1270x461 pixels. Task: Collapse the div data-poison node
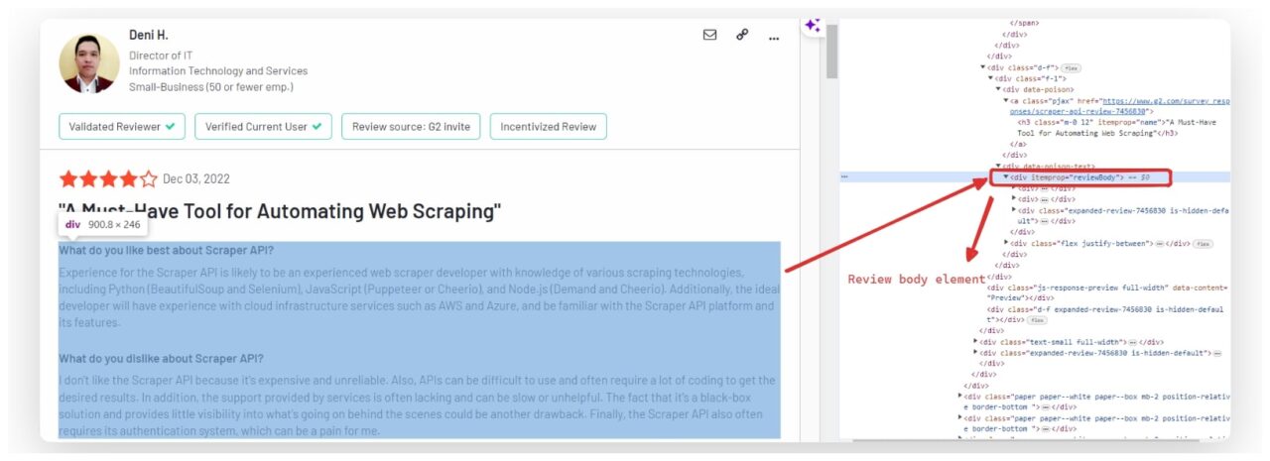click(x=998, y=89)
